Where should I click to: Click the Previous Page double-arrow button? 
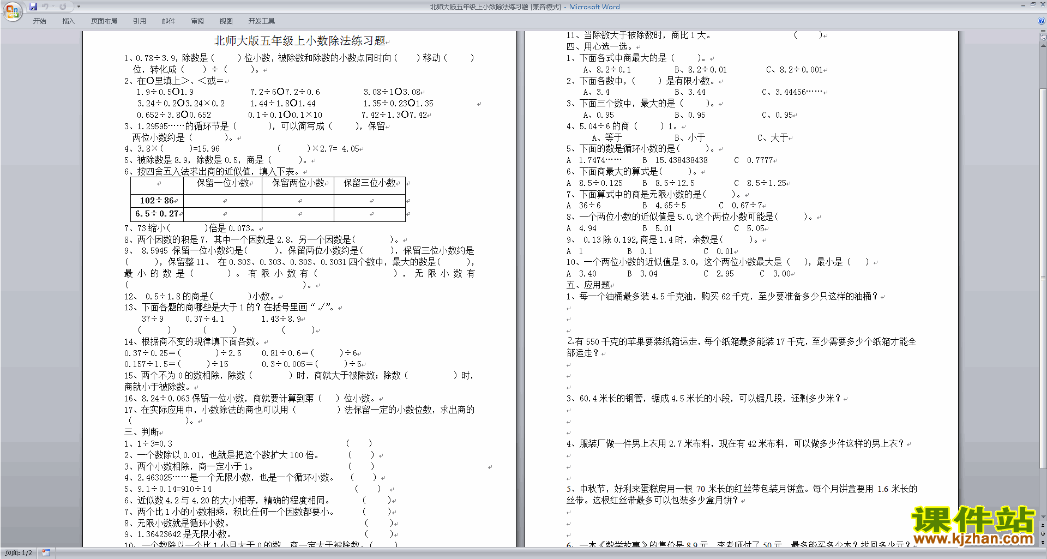pyautogui.click(x=1043, y=526)
